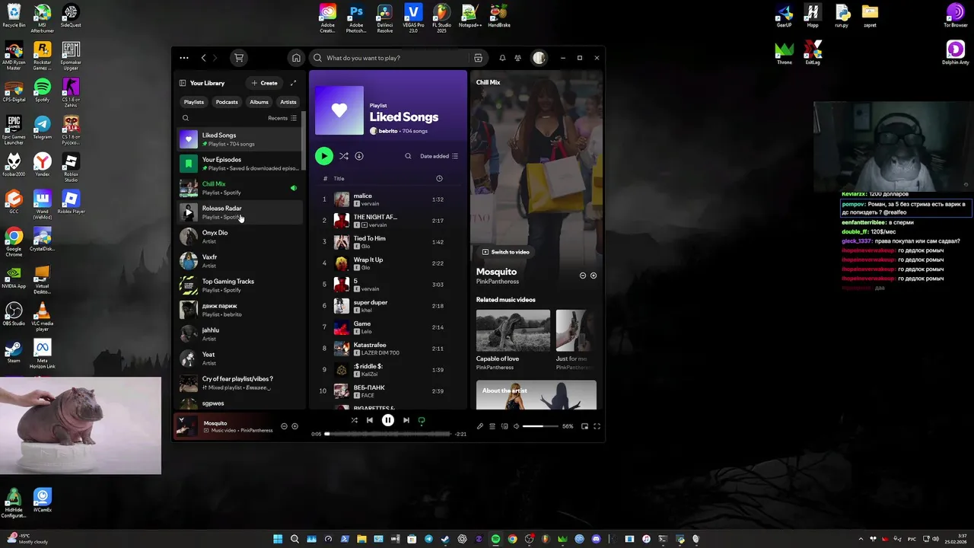
Task: Click the Create button in Your Library
Action: click(264, 83)
